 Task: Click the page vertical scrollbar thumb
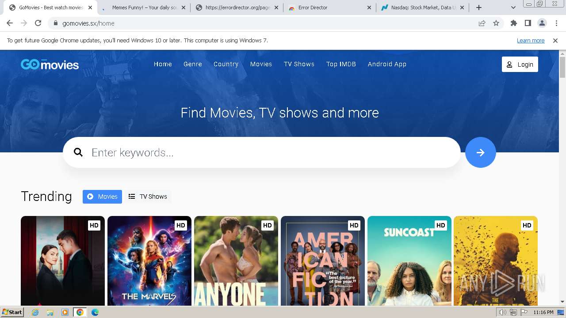click(562, 67)
